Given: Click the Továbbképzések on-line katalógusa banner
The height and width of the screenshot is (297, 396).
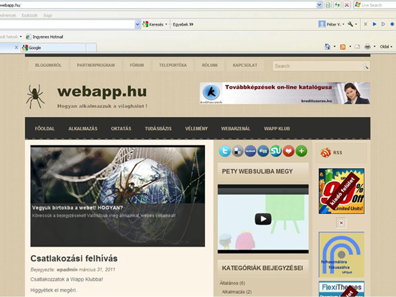Looking at the screenshot, I should click(x=285, y=93).
